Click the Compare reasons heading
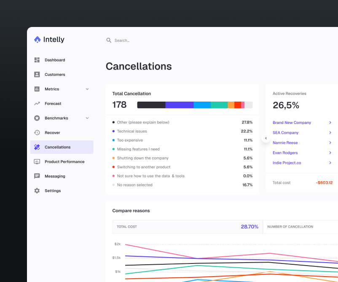 pyautogui.click(x=131, y=211)
